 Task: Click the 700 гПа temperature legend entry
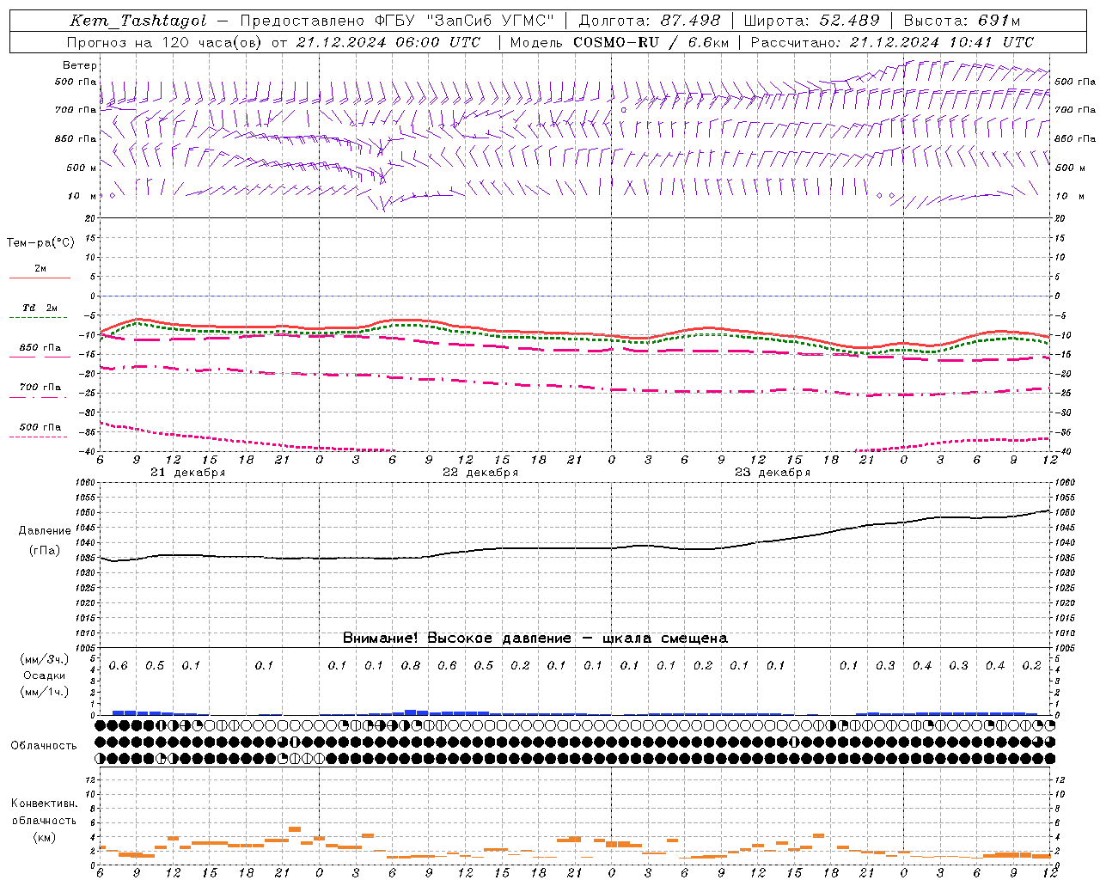(40, 388)
